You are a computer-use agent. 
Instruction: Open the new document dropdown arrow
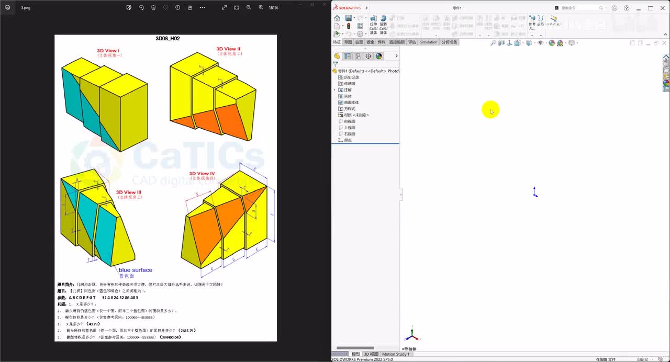(x=343, y=26)
